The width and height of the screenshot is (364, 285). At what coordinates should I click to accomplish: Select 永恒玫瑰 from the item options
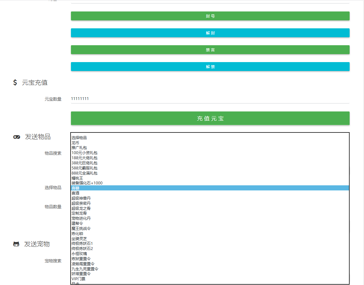(x=79, y=254)
